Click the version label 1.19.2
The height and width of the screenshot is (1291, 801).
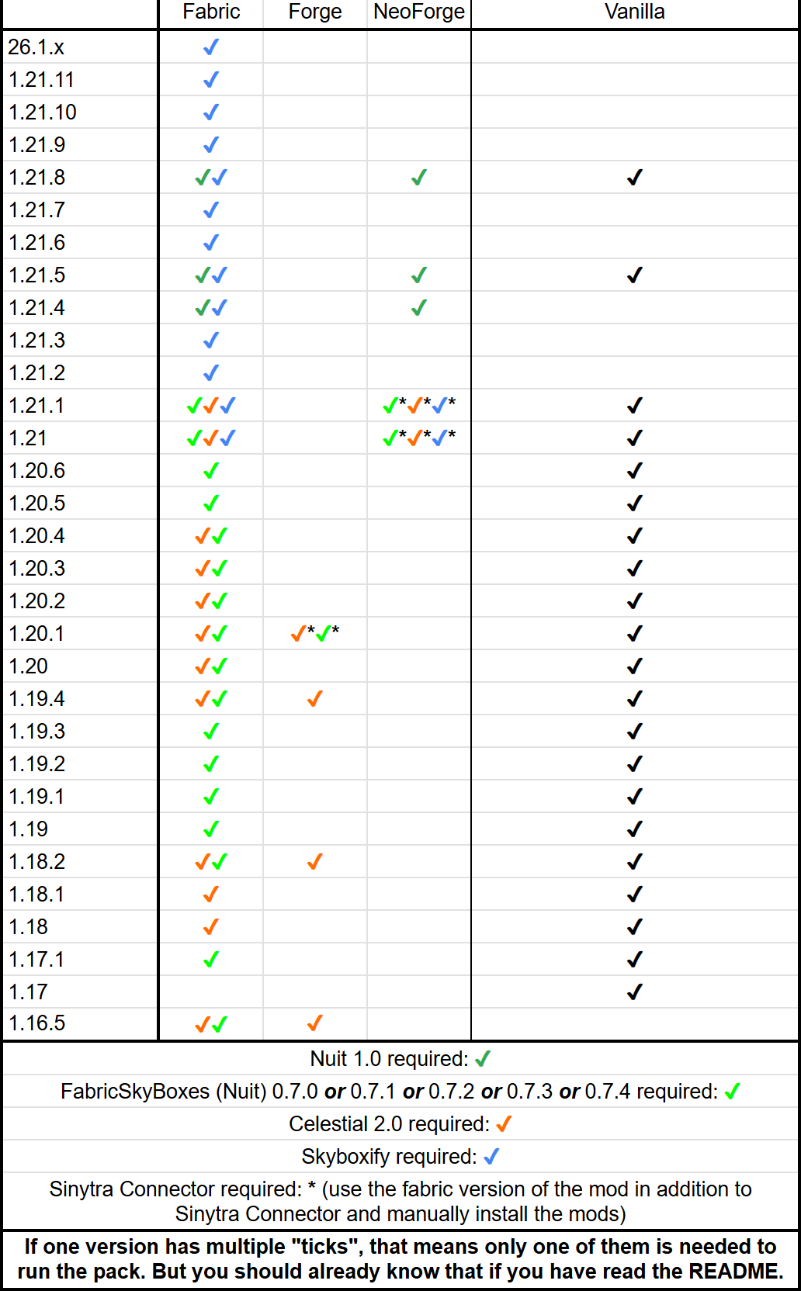coord(37,764)
